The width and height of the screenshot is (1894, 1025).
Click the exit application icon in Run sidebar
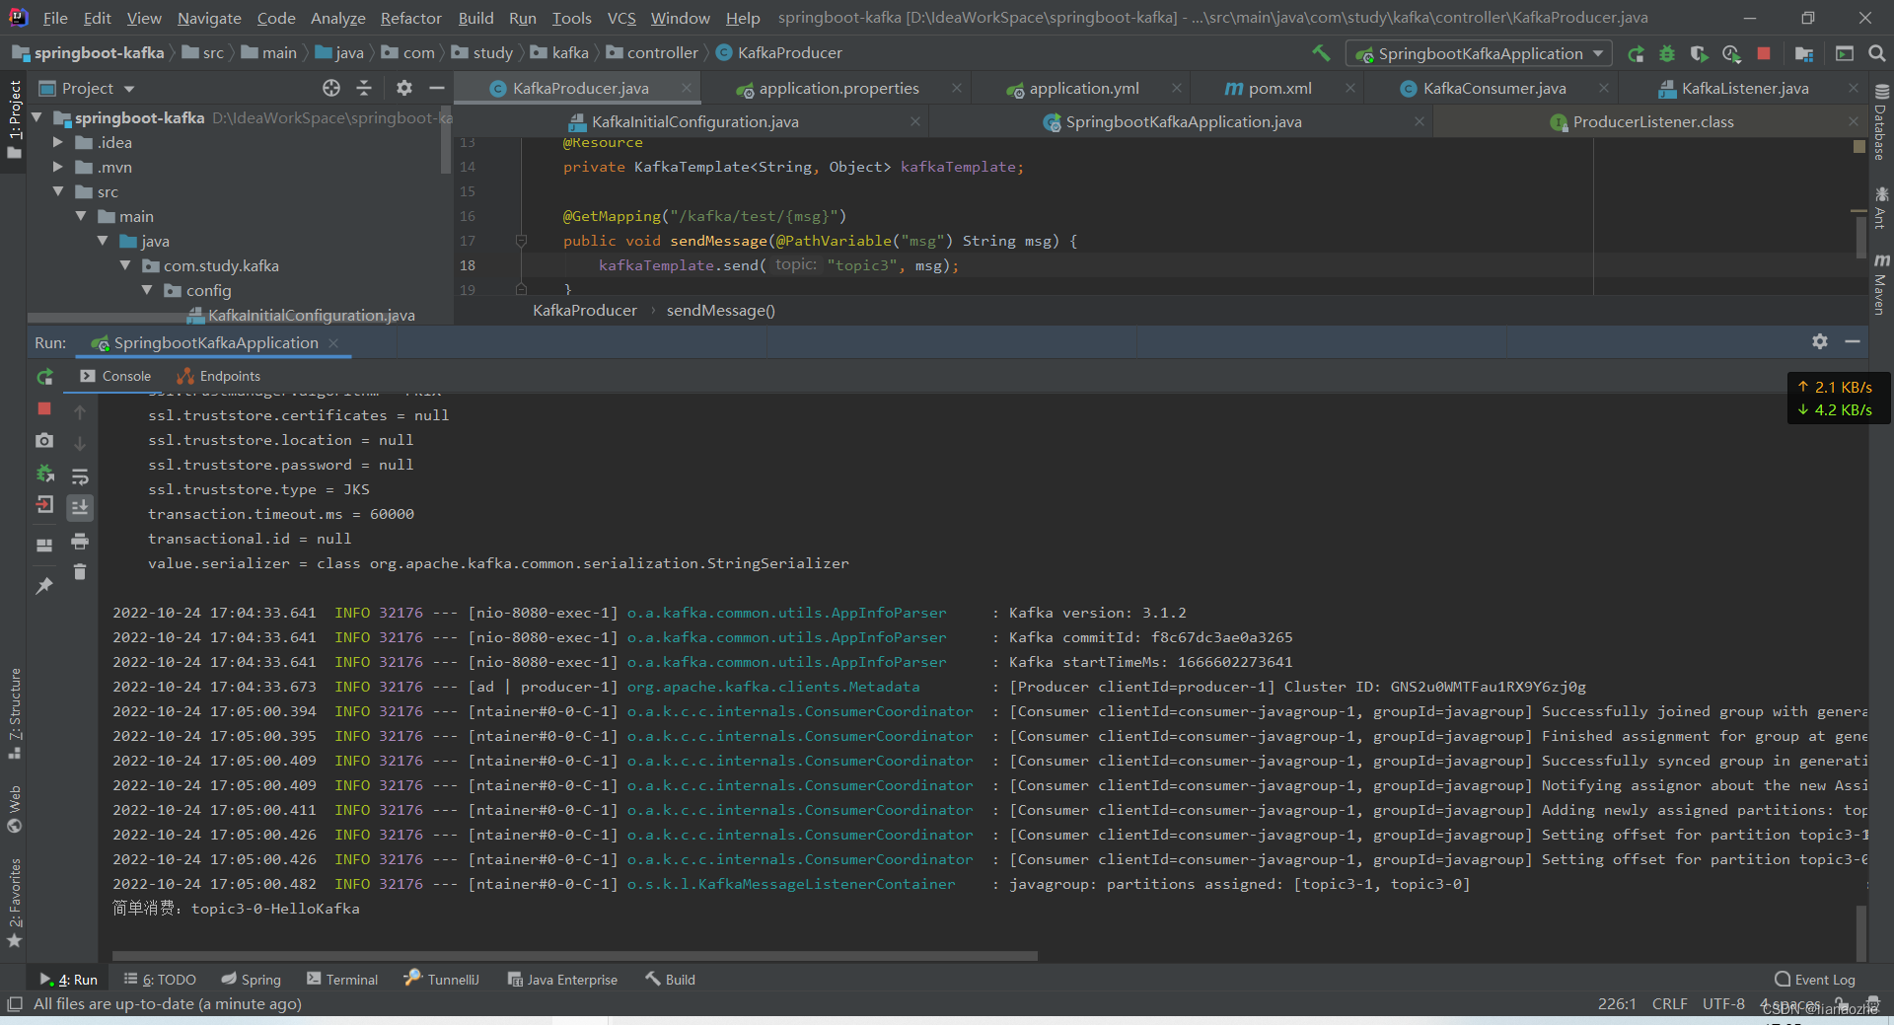44,505
